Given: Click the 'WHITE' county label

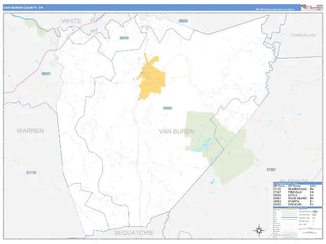Looking at the screenshot, I should pos(71,21).
